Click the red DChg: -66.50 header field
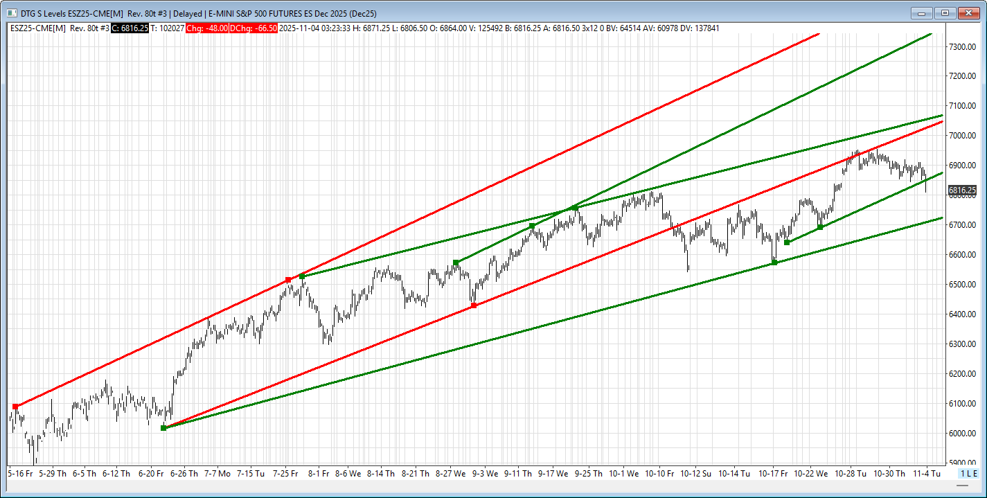987x498 pixels. click(254, 28)
